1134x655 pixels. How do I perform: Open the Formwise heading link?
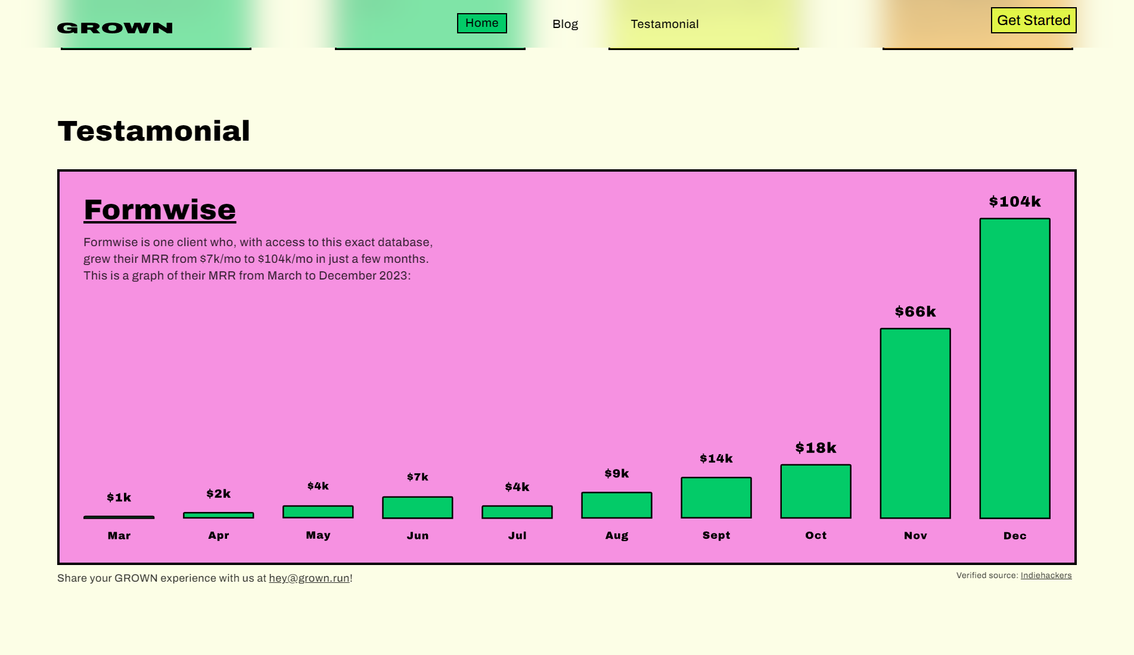(160, 210)
